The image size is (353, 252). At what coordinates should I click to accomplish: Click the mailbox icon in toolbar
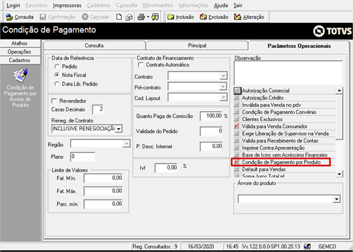pos(129,17)
